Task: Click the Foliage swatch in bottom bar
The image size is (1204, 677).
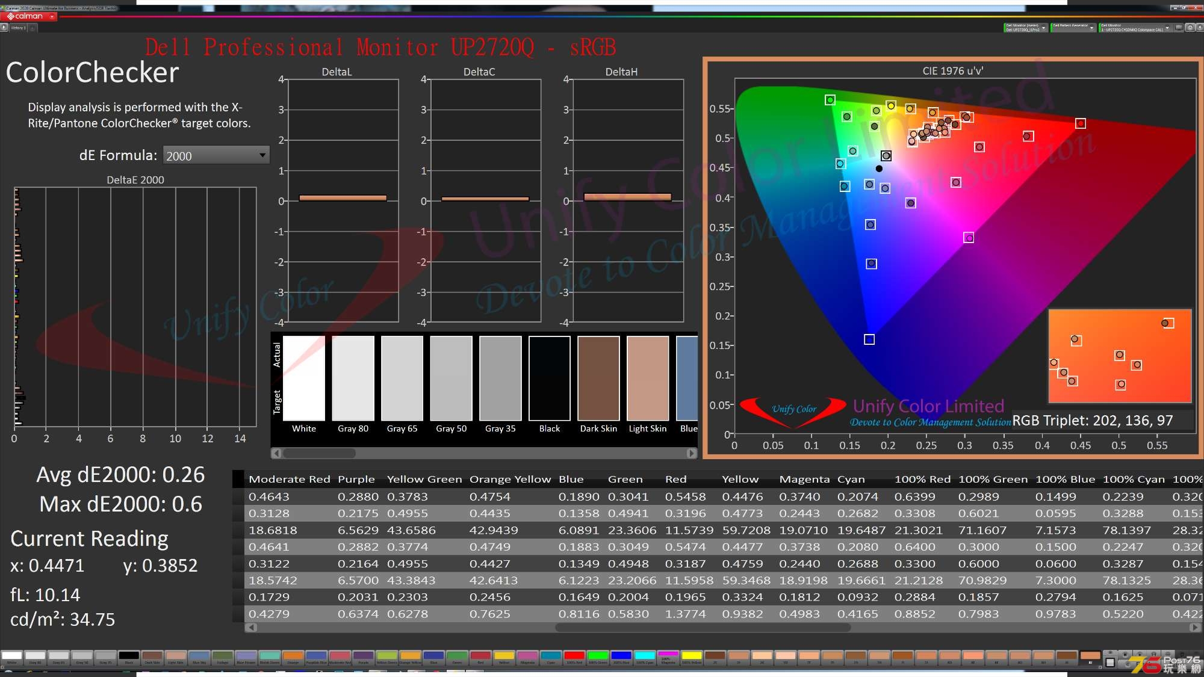Action: coord(223,657)
